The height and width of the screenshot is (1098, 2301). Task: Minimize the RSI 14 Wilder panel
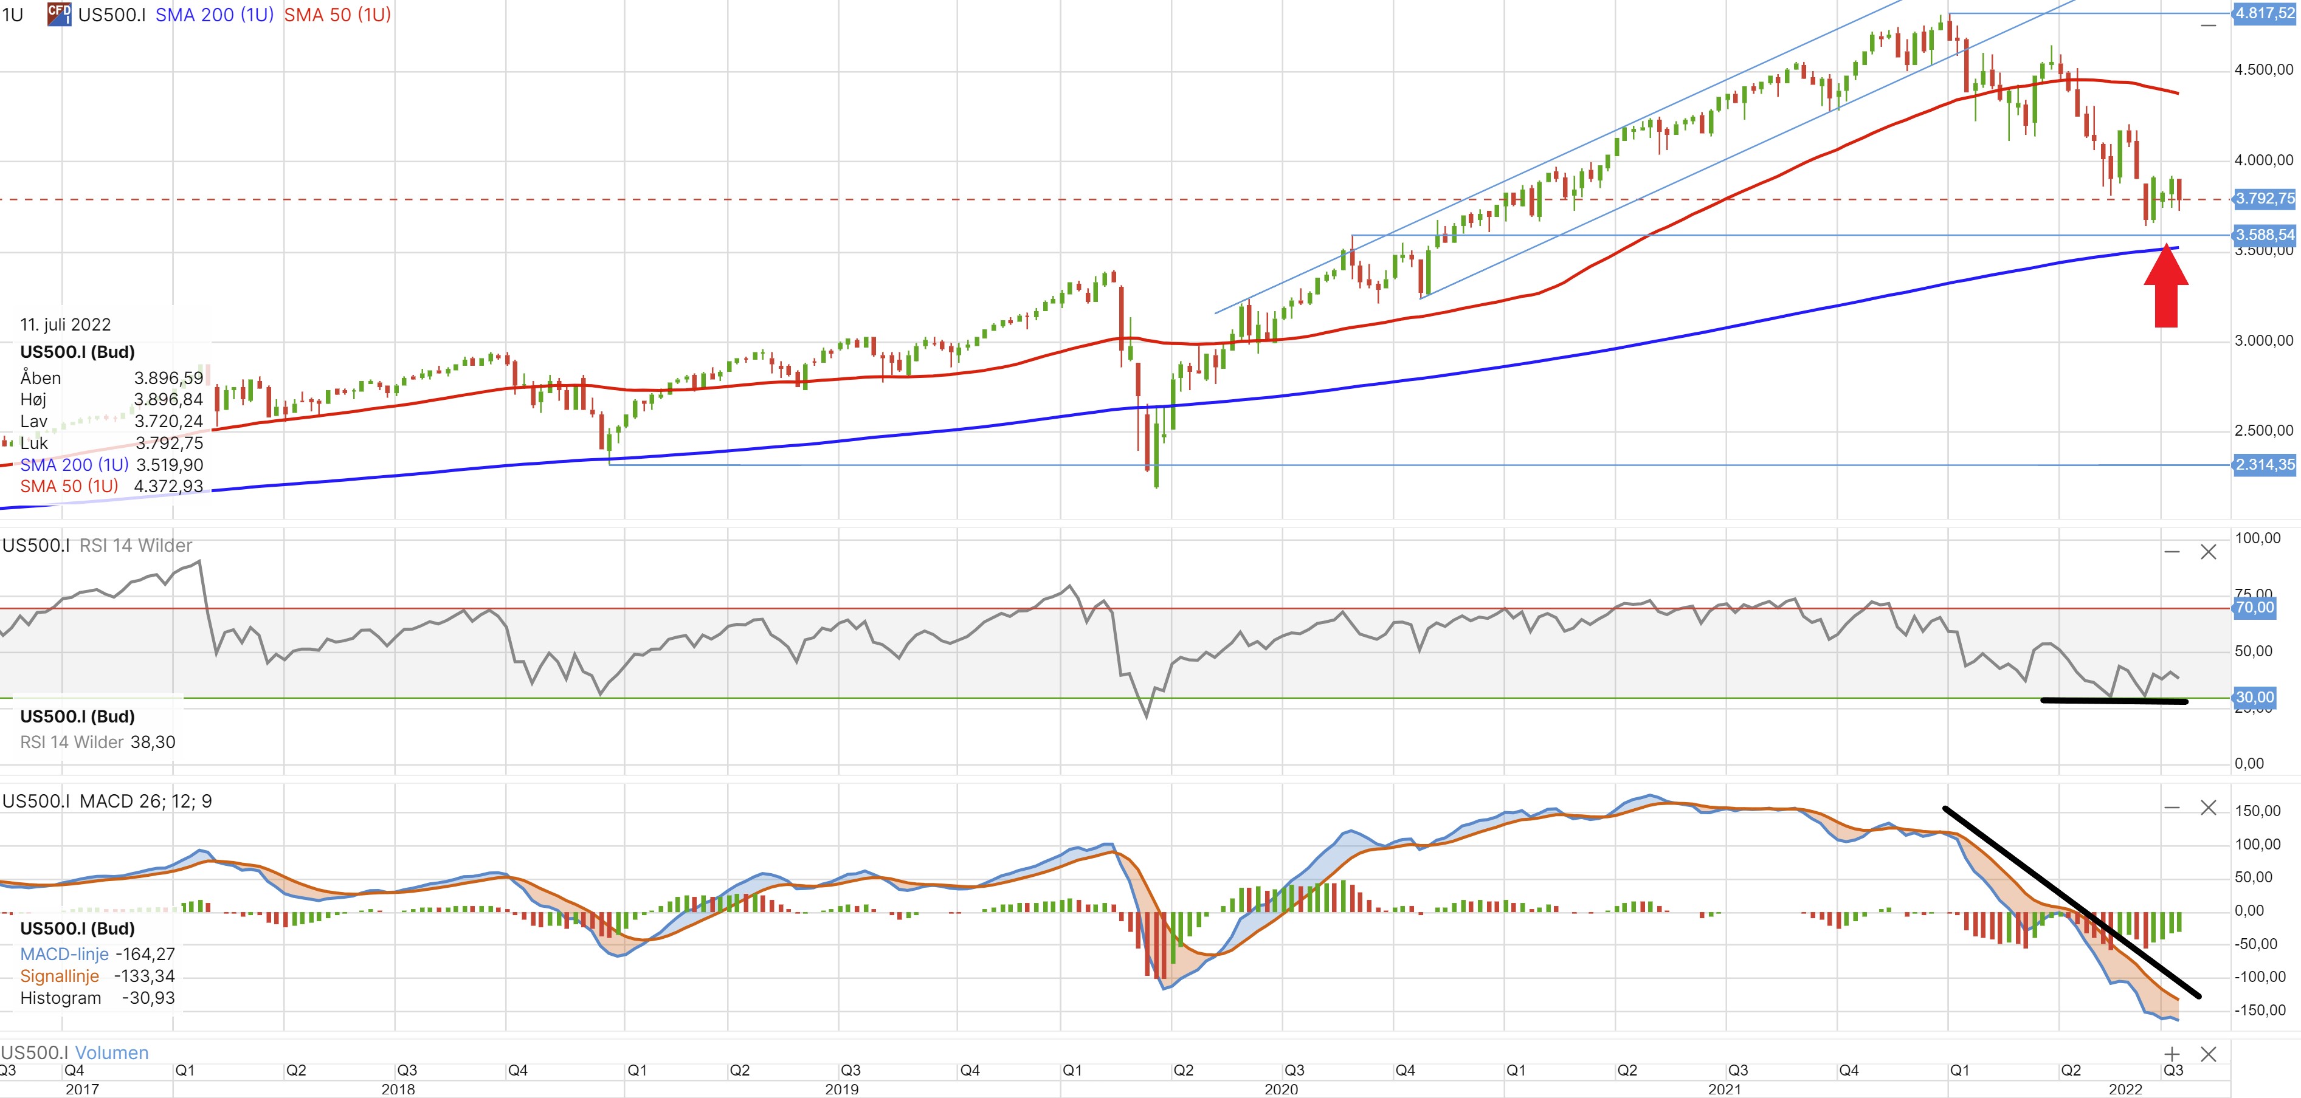[x=2172, y=552]
